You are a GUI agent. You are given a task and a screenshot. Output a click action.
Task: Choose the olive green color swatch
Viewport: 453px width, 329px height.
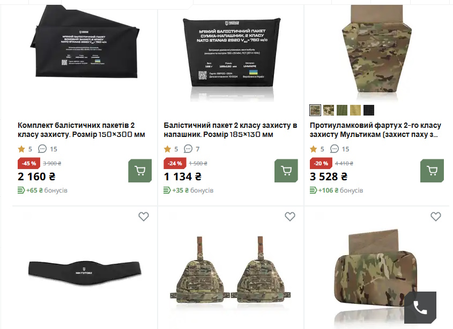pyautogui.click(x=342, y=110)
